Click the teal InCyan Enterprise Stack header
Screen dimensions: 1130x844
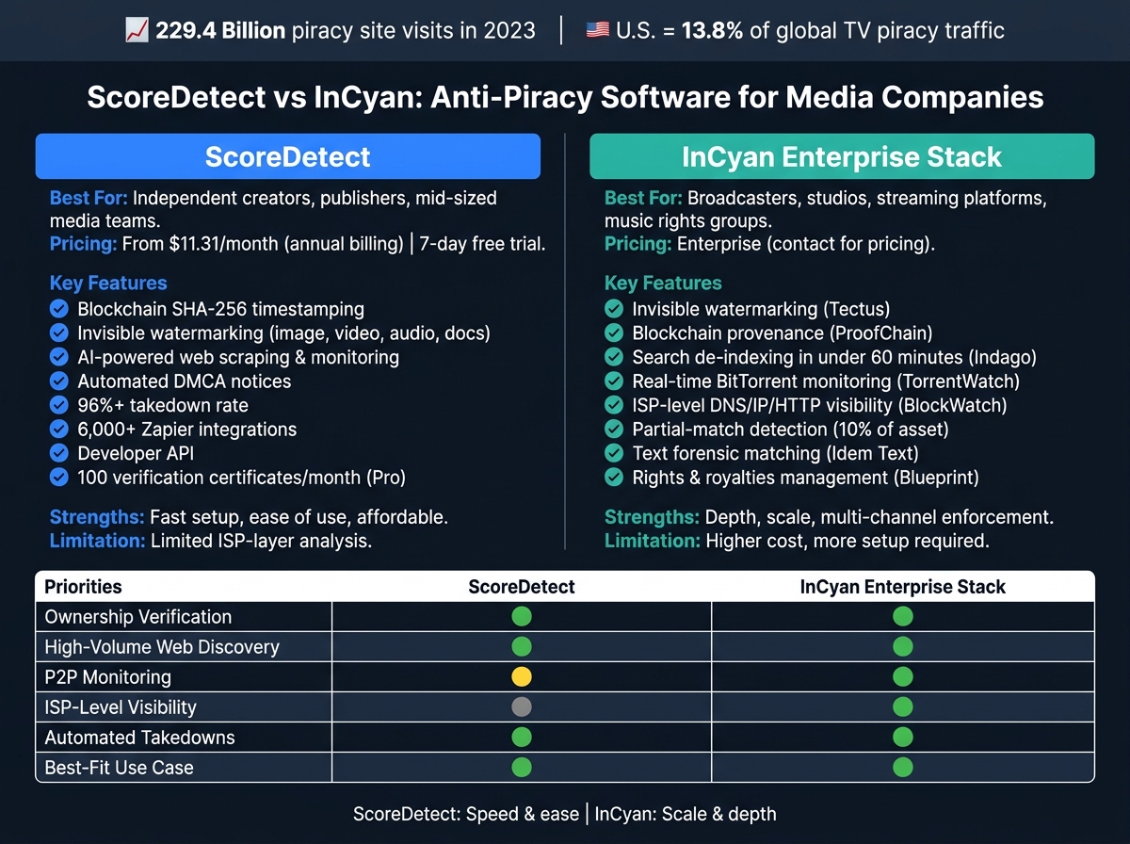point(842,156)
